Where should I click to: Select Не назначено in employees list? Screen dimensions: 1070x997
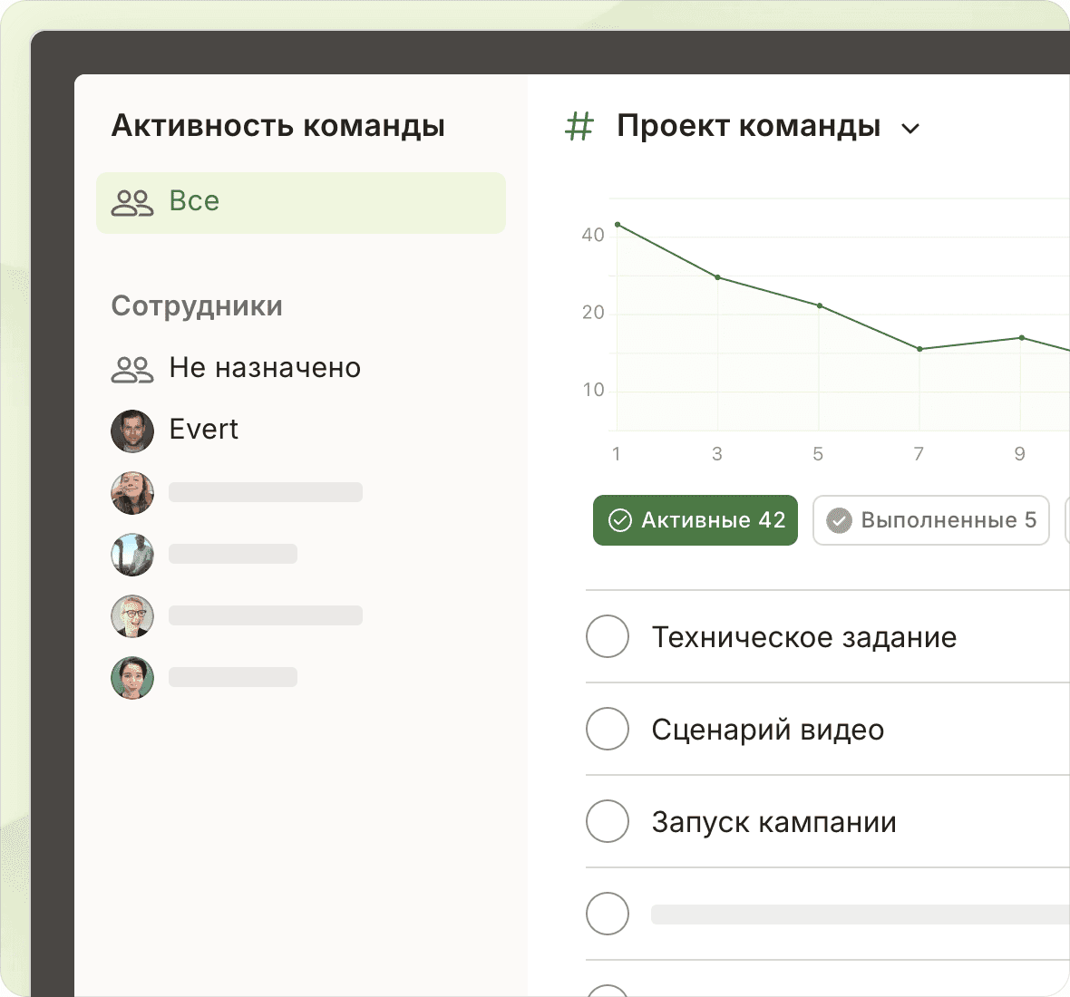[x=265, y=368]
